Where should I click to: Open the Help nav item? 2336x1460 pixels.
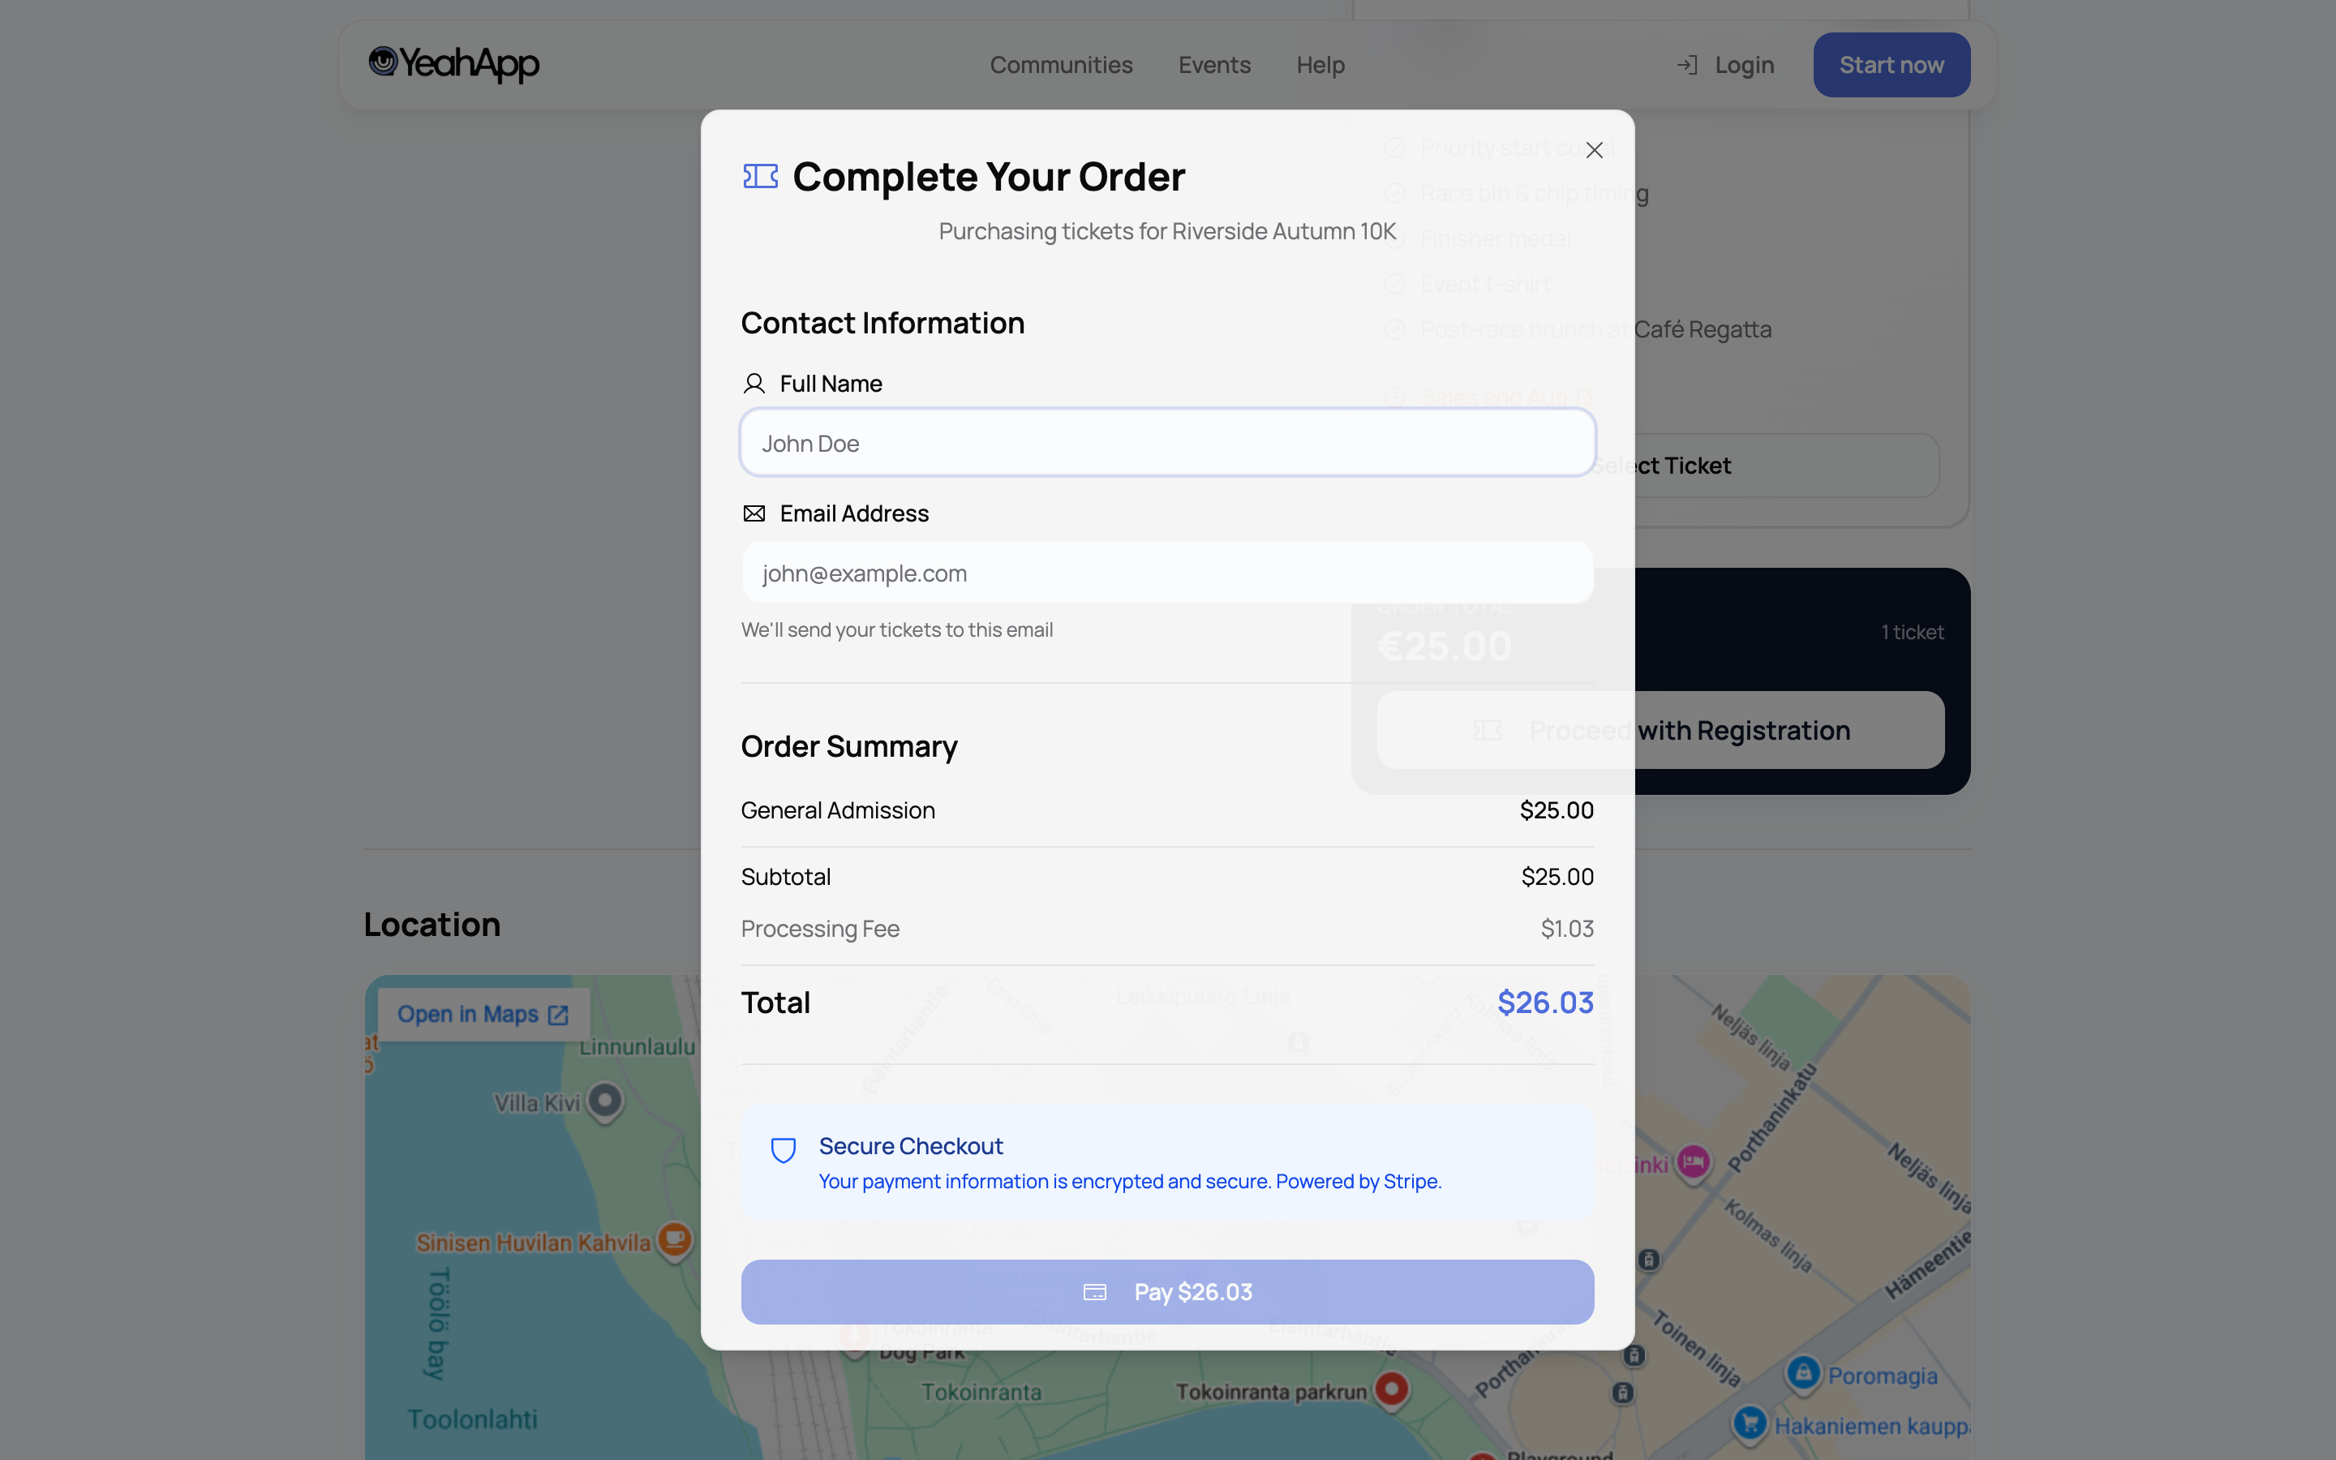click(1320, 65)
